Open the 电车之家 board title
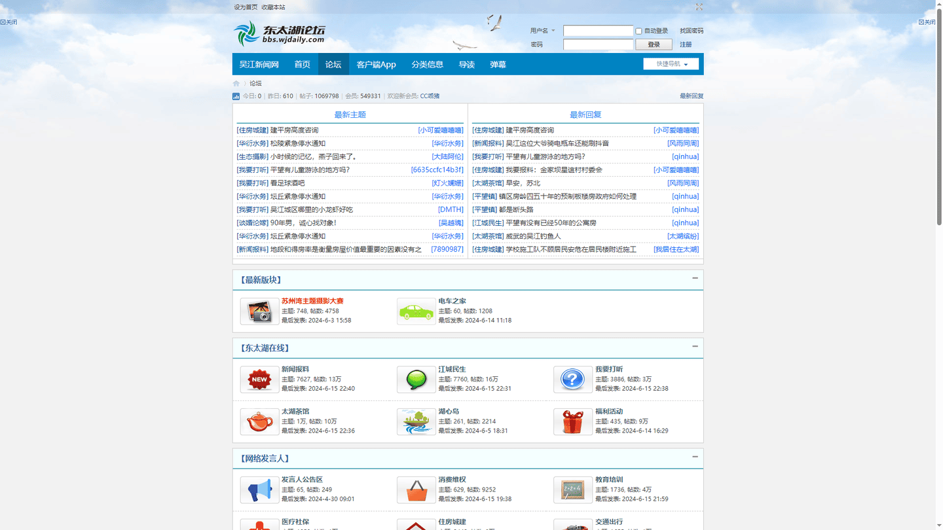943x530 pixels. pyautogui.click(x=452, y=301)
